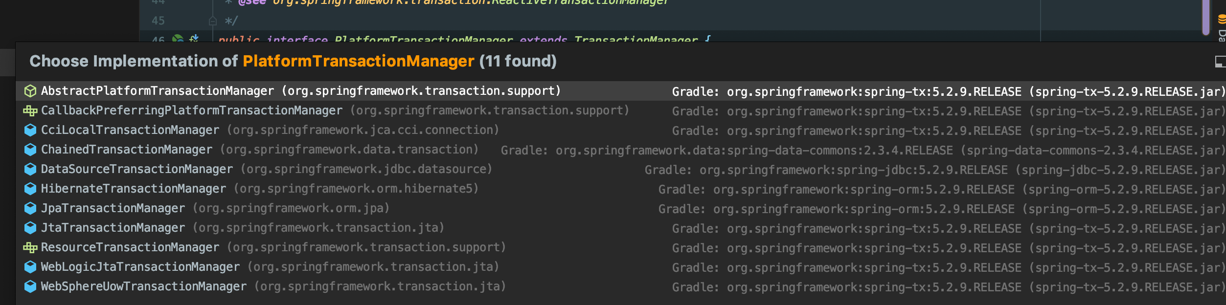1226x305 pixels.
Task: Click the JpaTransactionManager class icon
Action: (30, 208)
